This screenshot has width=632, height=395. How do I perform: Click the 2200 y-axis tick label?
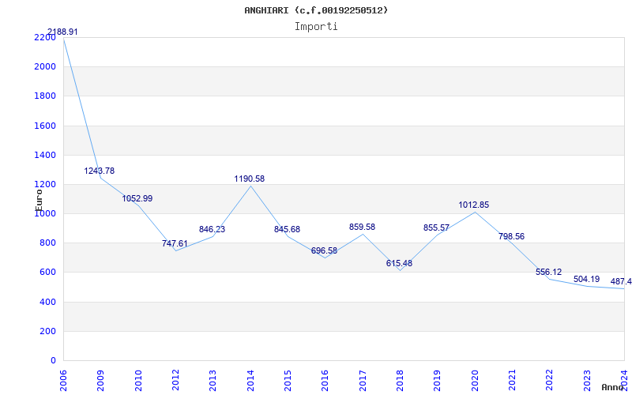(x=45, y=37)
